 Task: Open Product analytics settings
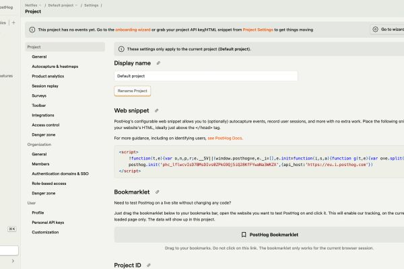pos(48,76)
